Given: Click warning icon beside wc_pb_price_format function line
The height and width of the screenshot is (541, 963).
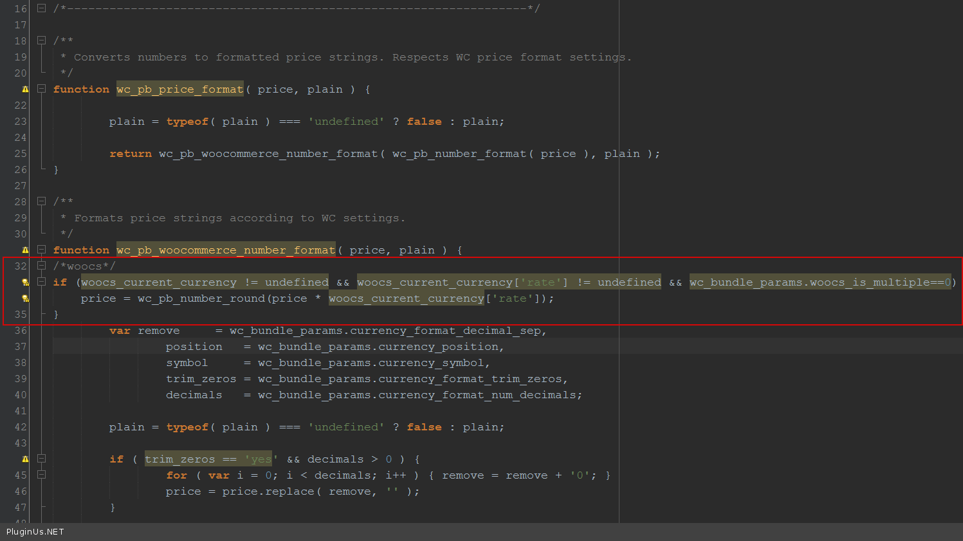Looking at the screenshot, I should click(25, 89).
